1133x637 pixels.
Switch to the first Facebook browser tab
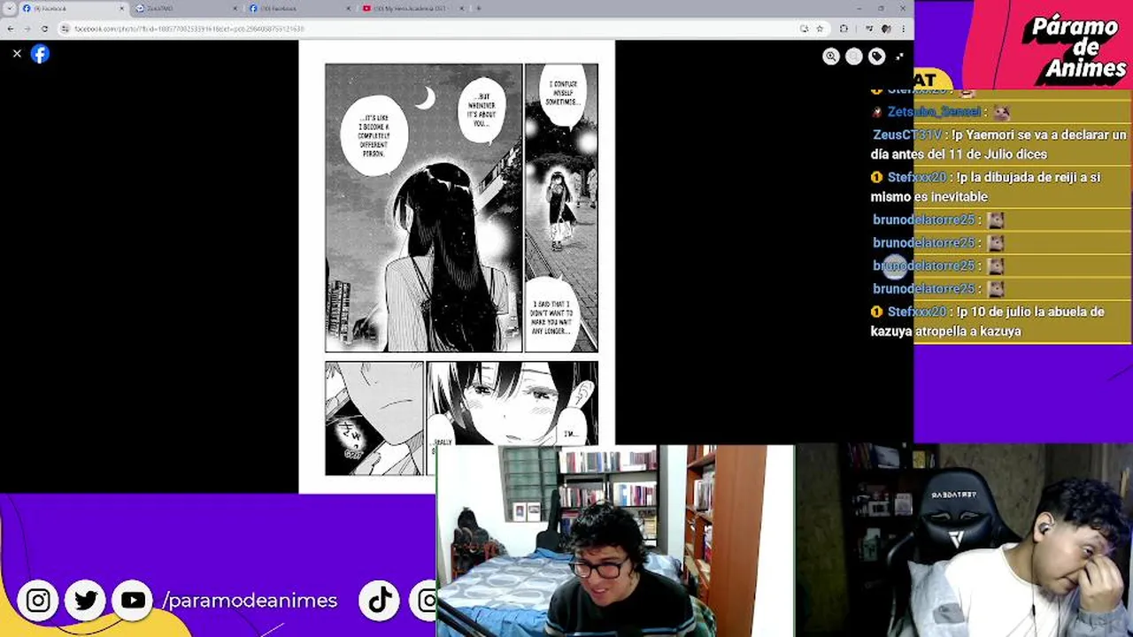(73, 8)
